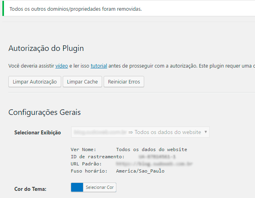
Task: Click the Reiniciar Erros button
Action: [124, 82]
